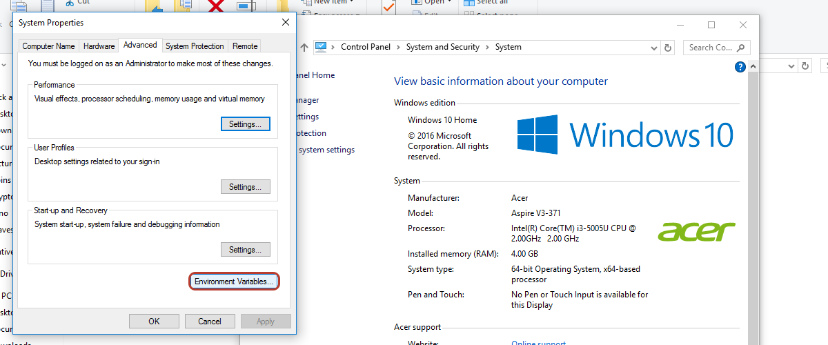Click red X Delete icon in Explorer ribbon

[217, 6]
